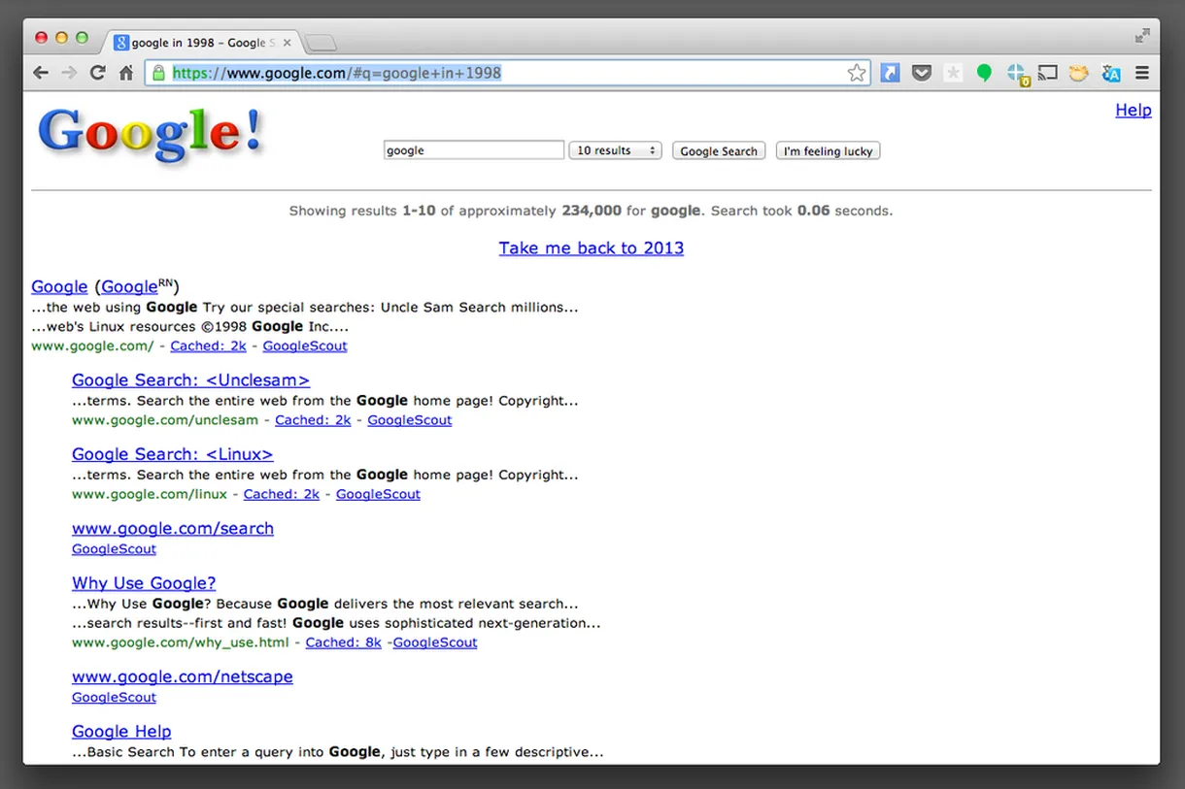This screenshot has width=1185, height=789.
Task: Go back to the previous page
Action: (x=40, y=73)
